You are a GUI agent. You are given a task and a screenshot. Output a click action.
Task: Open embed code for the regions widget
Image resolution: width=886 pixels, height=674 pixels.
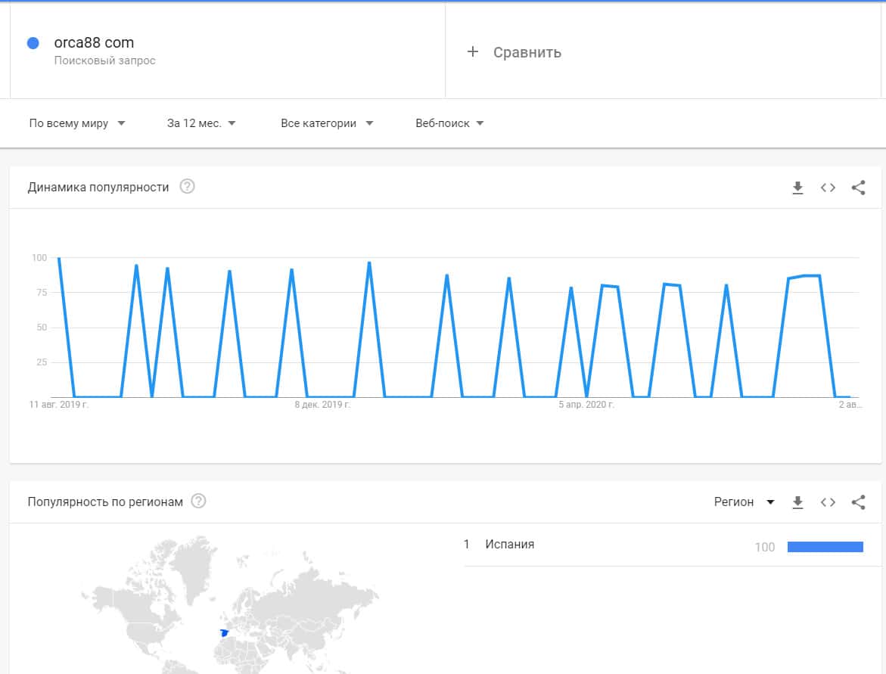click(828, 502)
